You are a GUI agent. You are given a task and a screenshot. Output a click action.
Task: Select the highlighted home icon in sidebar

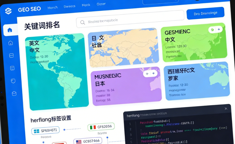pyautogui.click(x=10, y=30)
